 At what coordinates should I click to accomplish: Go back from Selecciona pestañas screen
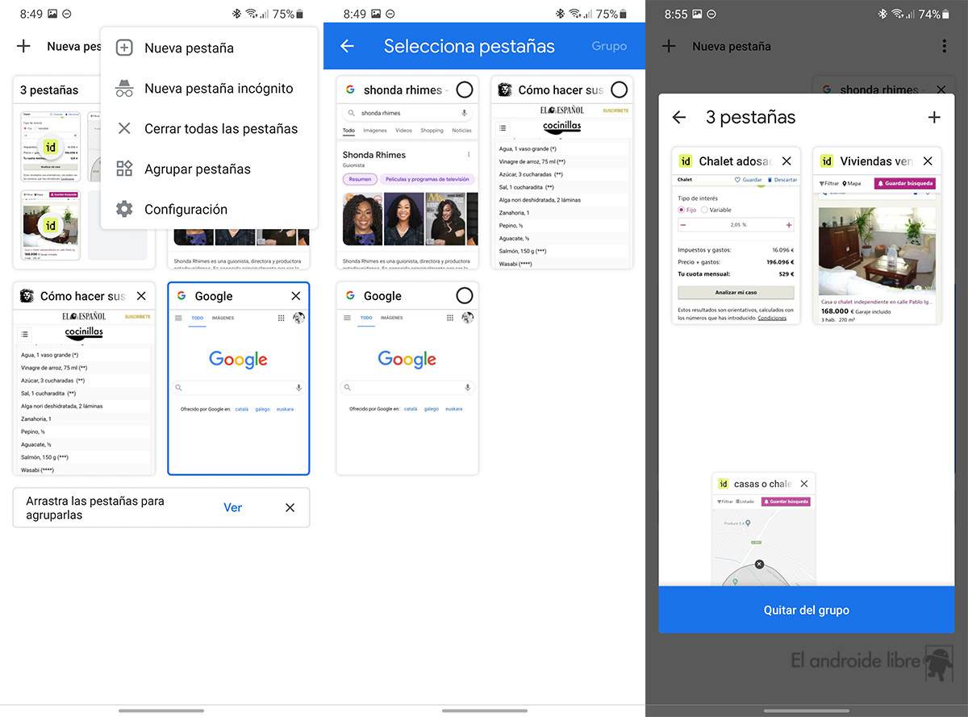click(x=347, y=46)
